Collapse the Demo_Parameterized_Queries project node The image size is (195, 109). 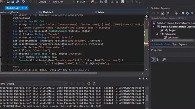[x=153, y=27]
